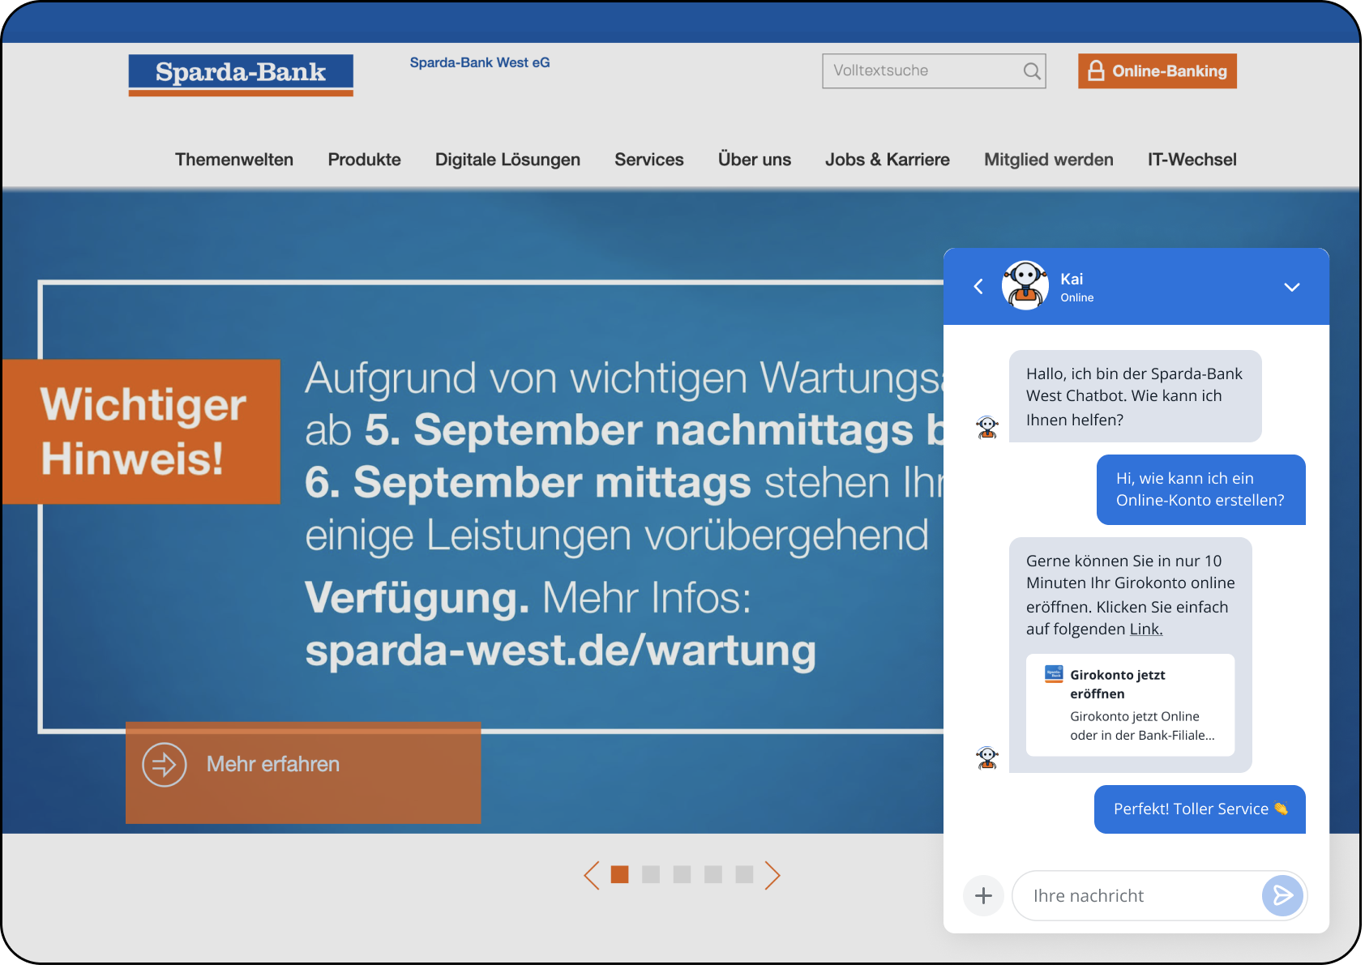The height and width of the screenshot is (969, 1365).
Task: Go to previous carousel slide arrow
Action: [x=592, y=875]
